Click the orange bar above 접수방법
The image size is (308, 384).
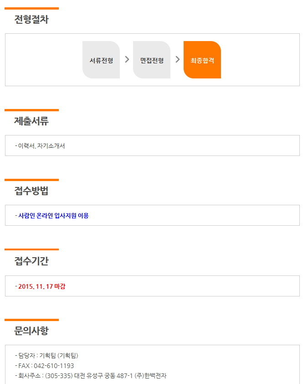(31, 180)
